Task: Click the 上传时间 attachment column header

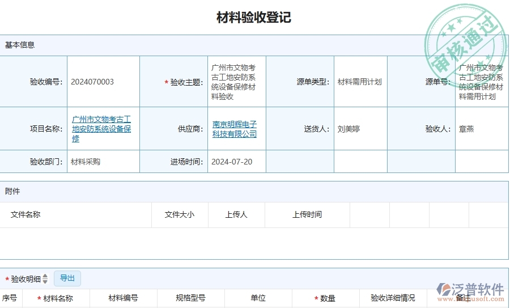Action: tap(307, 214)
